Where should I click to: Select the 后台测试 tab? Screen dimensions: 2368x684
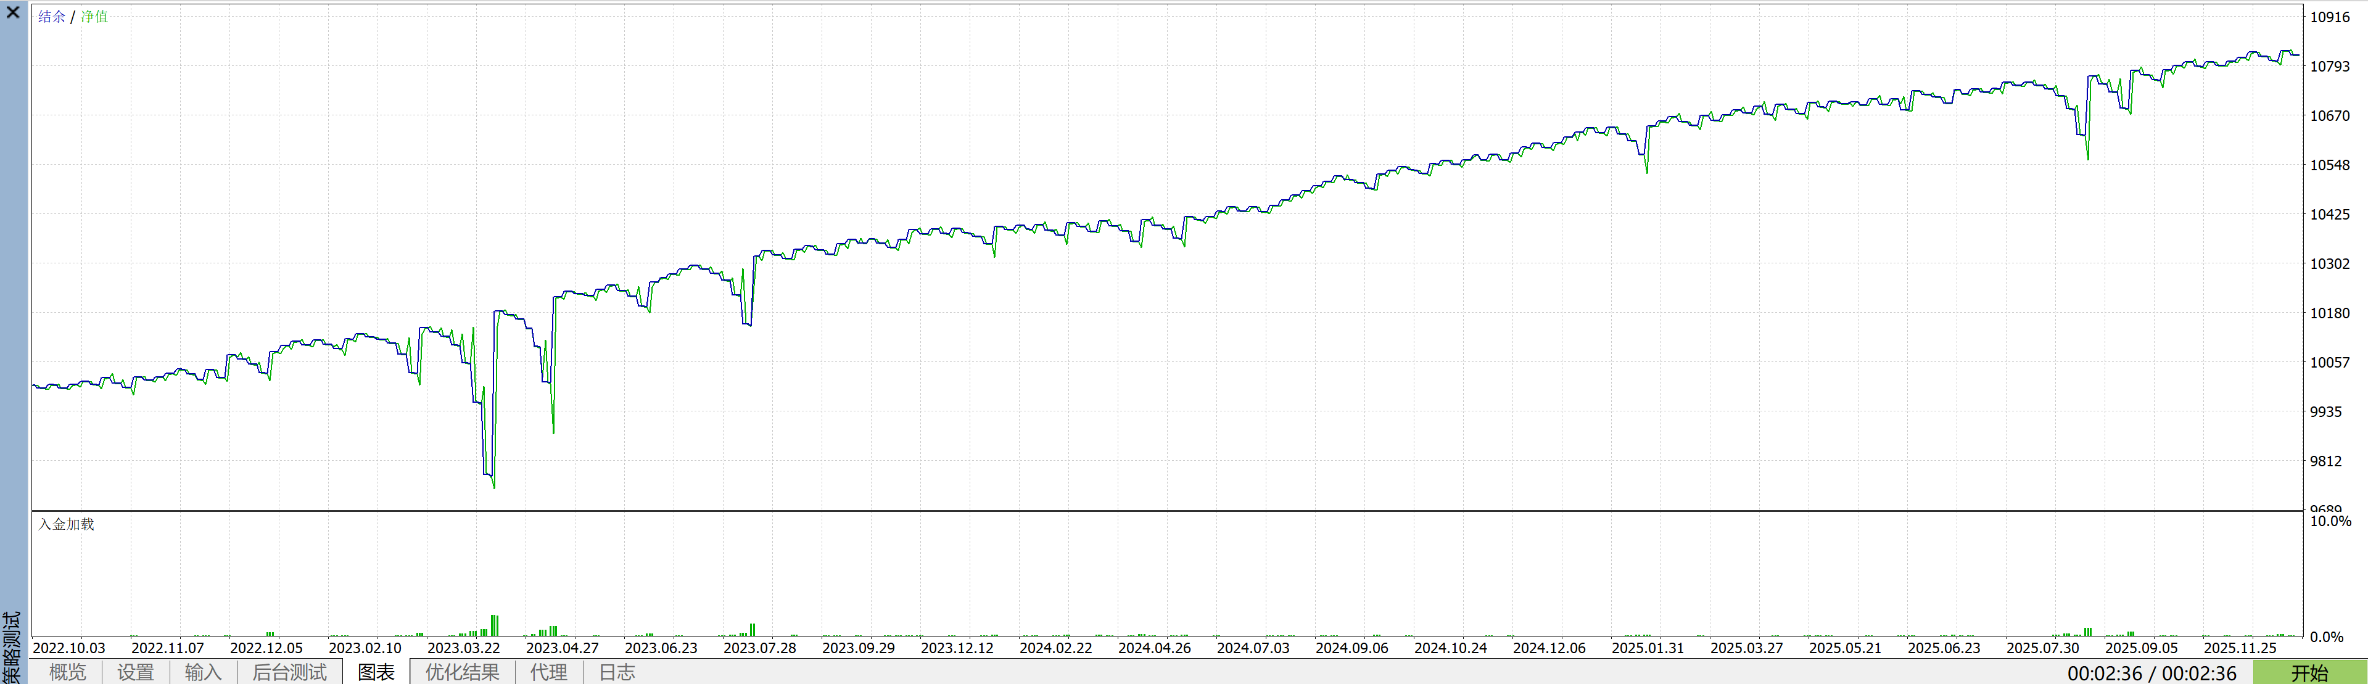click(x=289, y=672)
